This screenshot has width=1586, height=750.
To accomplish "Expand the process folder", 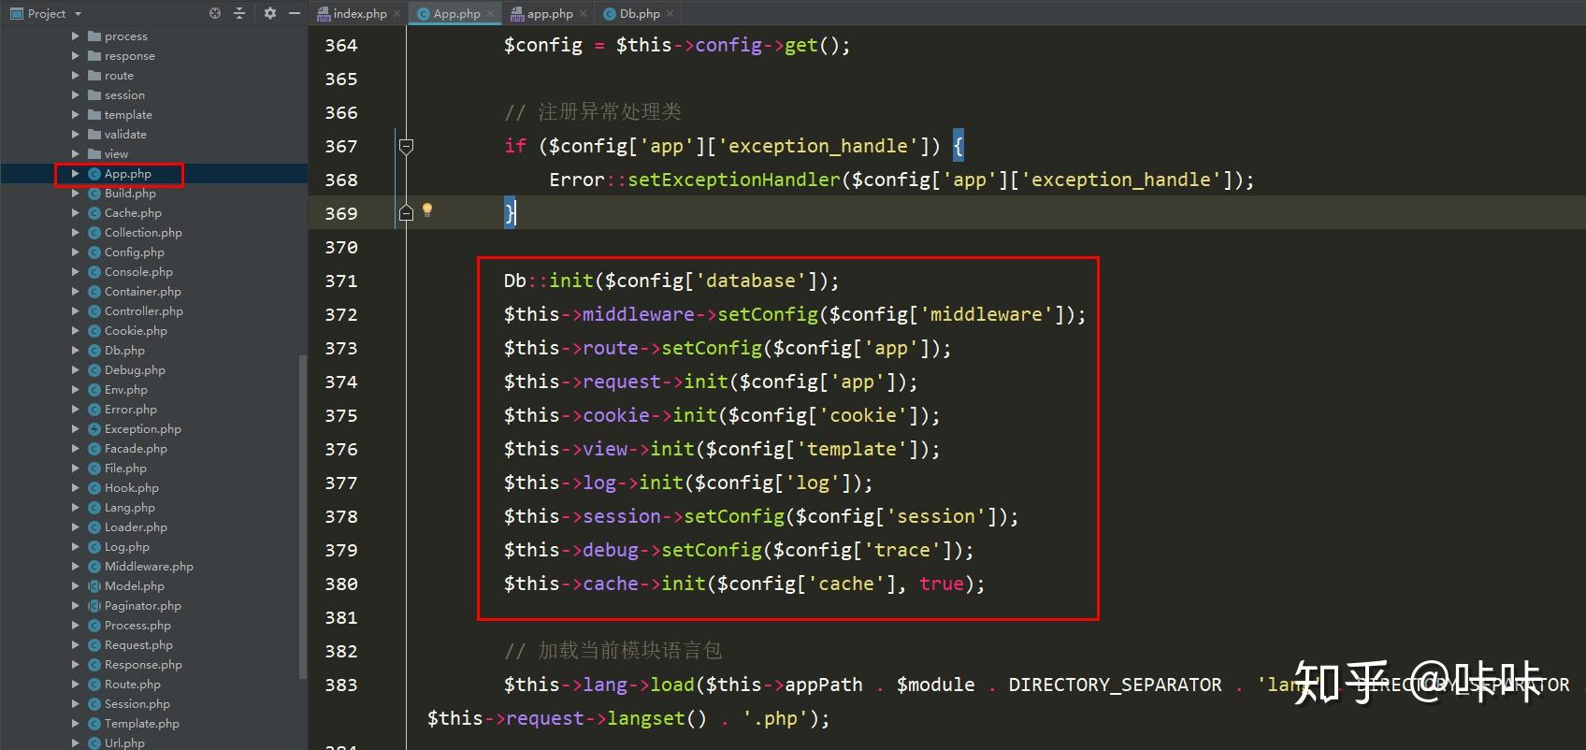I will pos(76,36).
